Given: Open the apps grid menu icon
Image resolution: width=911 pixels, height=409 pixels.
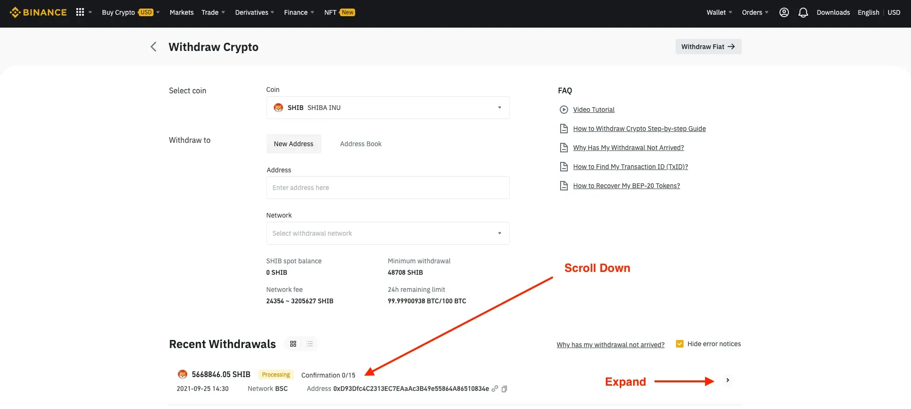Looking at the screenshot, I should tap(80, 12).
